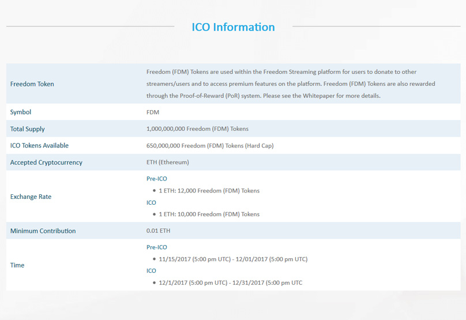466x320 pixels.
Task: Select the Time row label
Action: [x=17, y=265]
